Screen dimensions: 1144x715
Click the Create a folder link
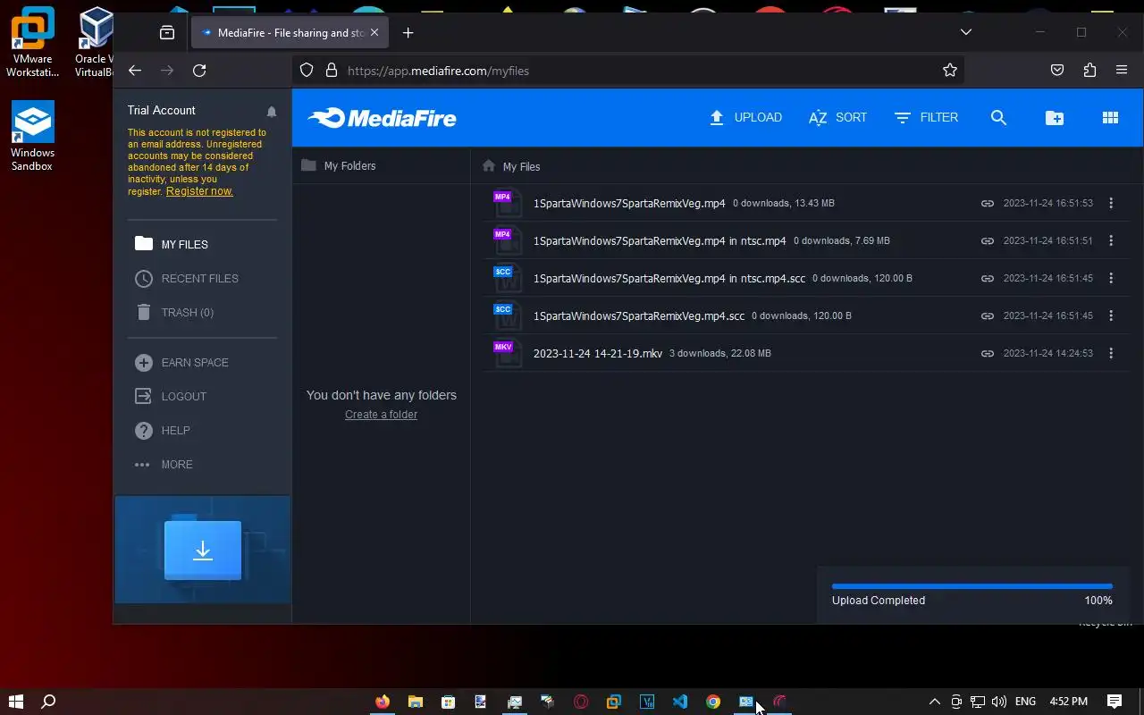click(x=381, y=415)
